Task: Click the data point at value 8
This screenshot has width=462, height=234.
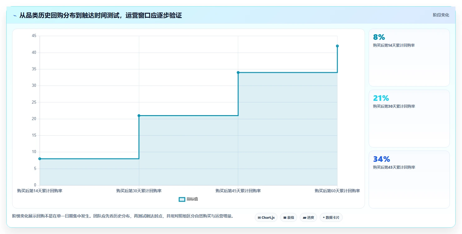Action: click(x=40, y=159)
